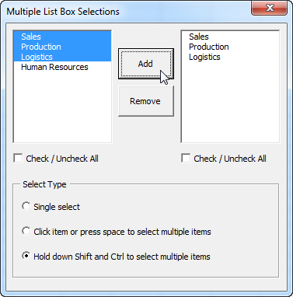
Task: Select Logistics in the left list box
Action: click(x=62, y=57)
